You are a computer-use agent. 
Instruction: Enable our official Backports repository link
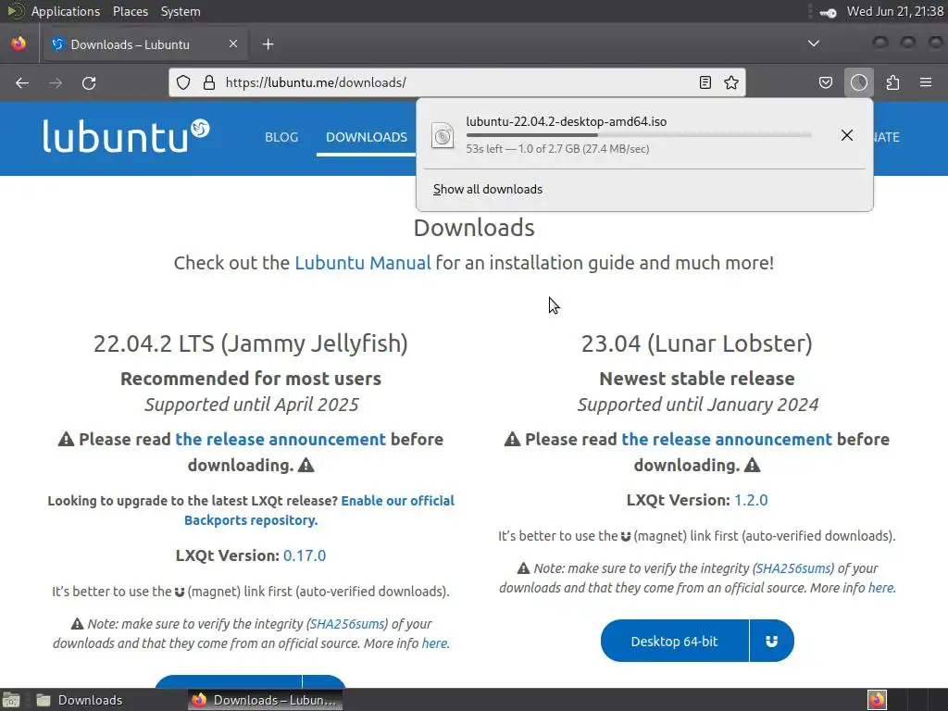click(319, 510)
